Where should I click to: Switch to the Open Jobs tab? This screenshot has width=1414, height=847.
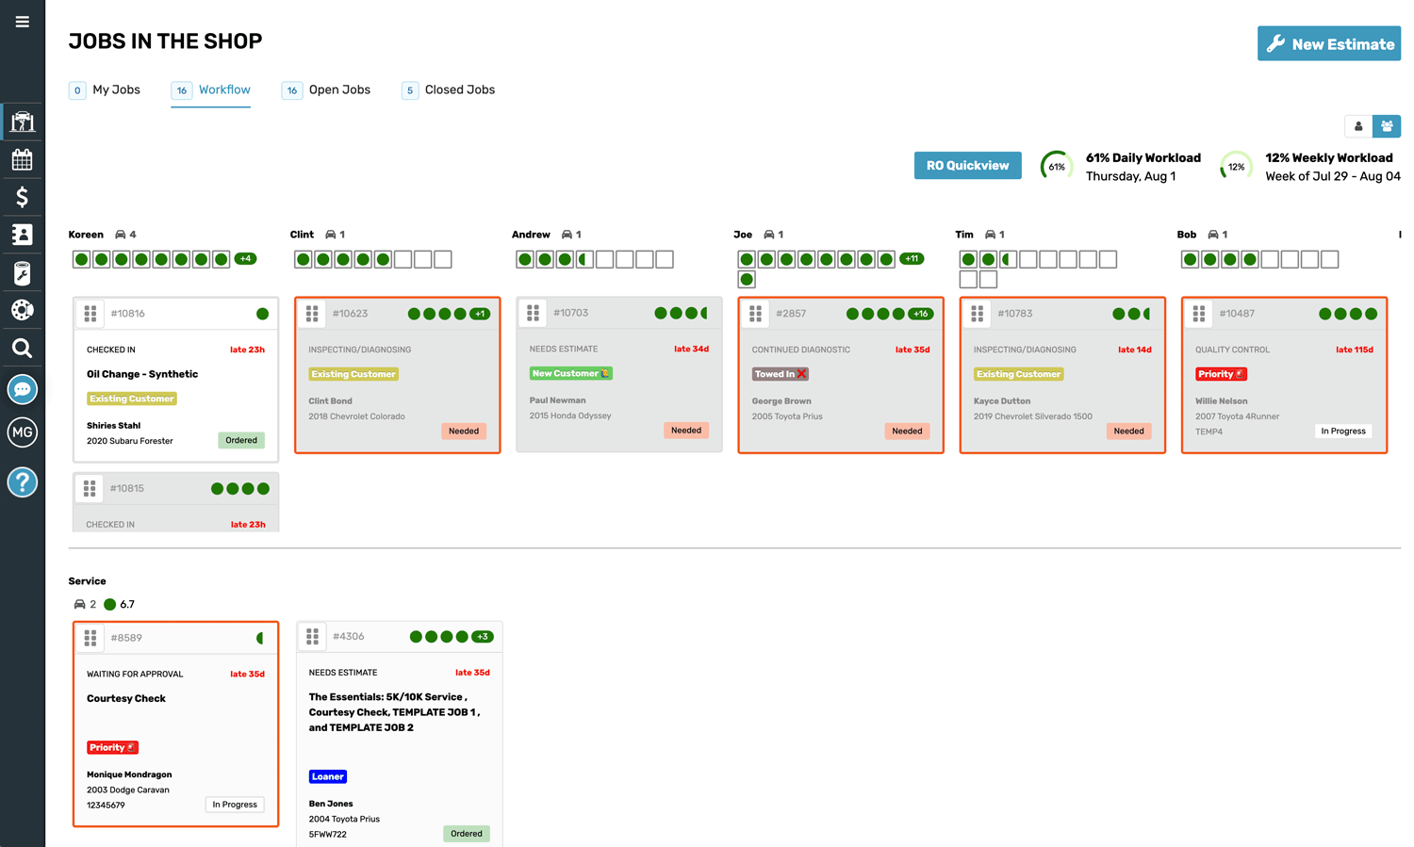[339, 90]
